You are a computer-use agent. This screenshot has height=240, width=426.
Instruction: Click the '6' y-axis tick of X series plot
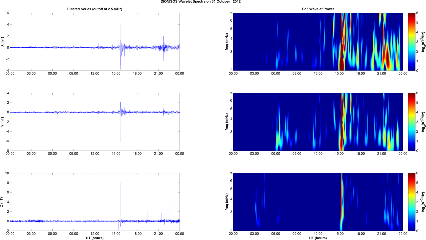tap(8, 13)
